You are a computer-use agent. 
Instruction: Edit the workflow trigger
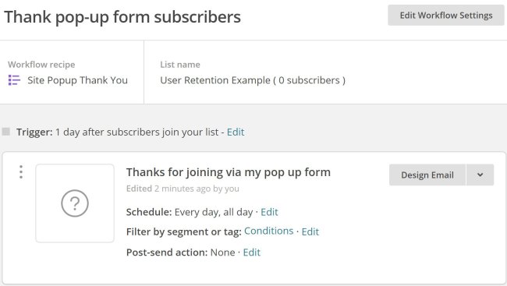pos(236,132)
